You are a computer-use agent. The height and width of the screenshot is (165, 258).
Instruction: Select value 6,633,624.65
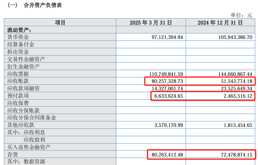click(168, 96)
